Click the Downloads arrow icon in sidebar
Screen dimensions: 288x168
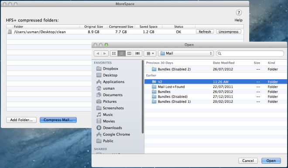[x=99, y=128]
